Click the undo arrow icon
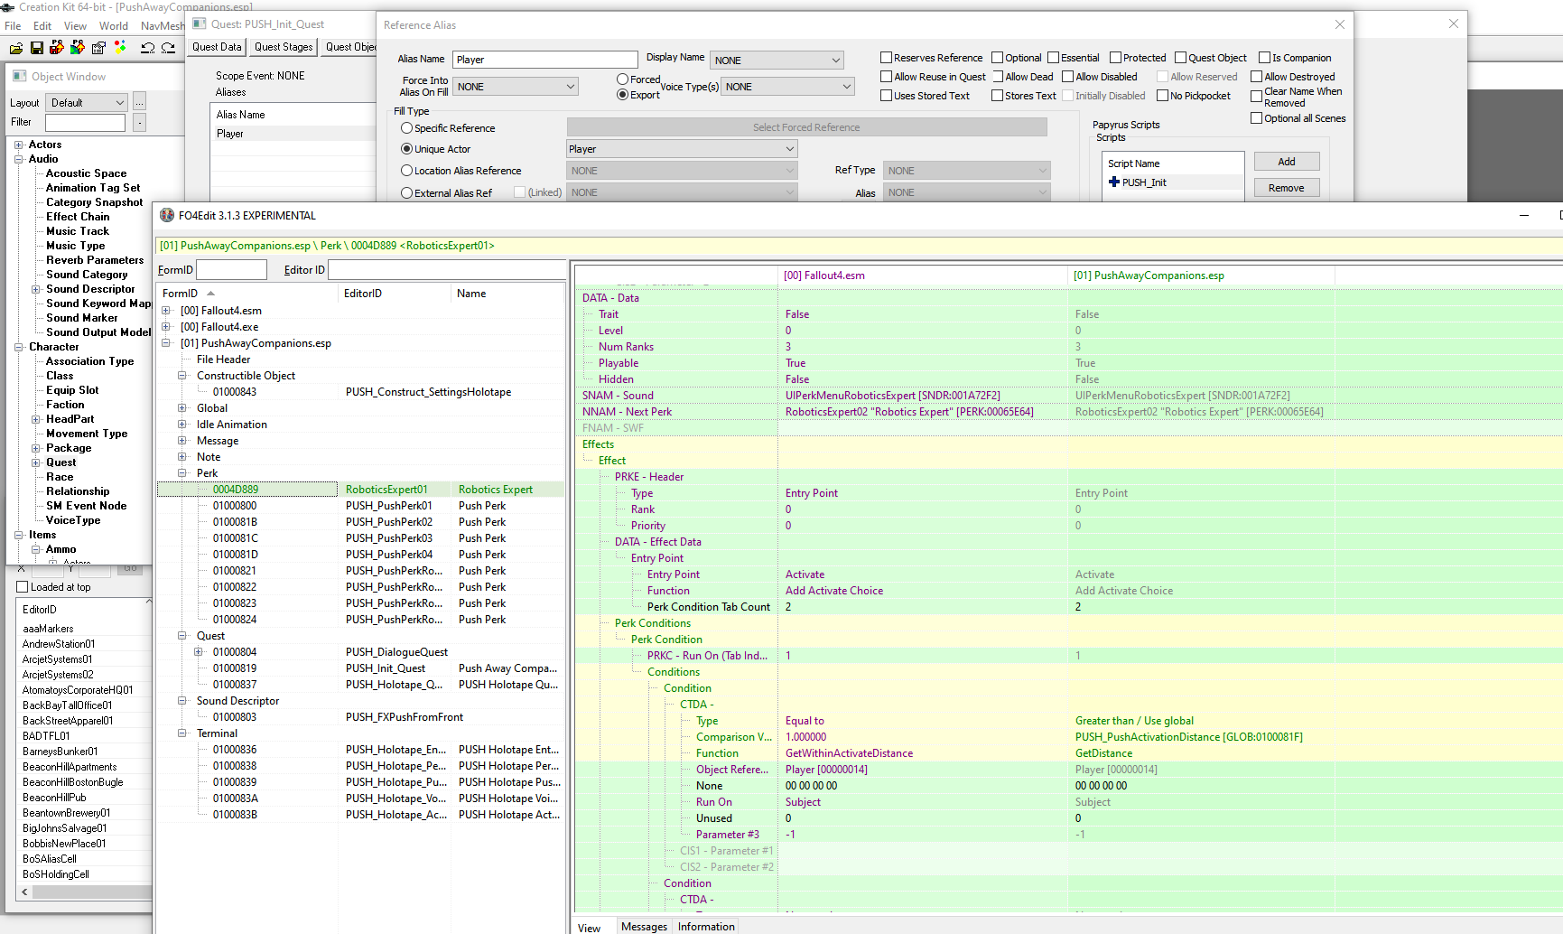 pos(147,47)
